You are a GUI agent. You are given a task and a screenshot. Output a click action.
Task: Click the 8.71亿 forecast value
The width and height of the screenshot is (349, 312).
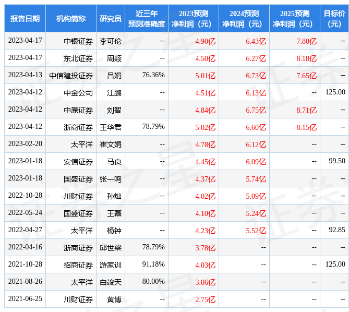pyautogui.click(x=306, y=110)
